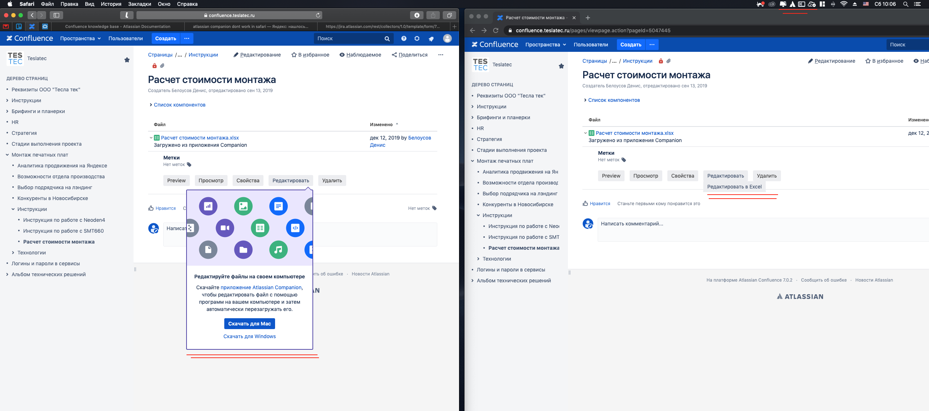Open the settings gear icon in navbar
This screenshot has width=929, height=411.
point(417,38)
